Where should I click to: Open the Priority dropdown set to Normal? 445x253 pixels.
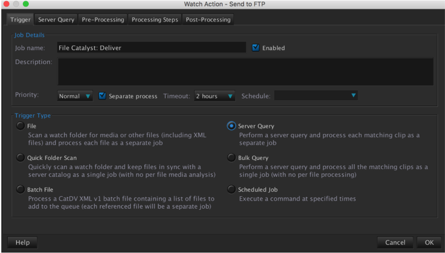75,96
